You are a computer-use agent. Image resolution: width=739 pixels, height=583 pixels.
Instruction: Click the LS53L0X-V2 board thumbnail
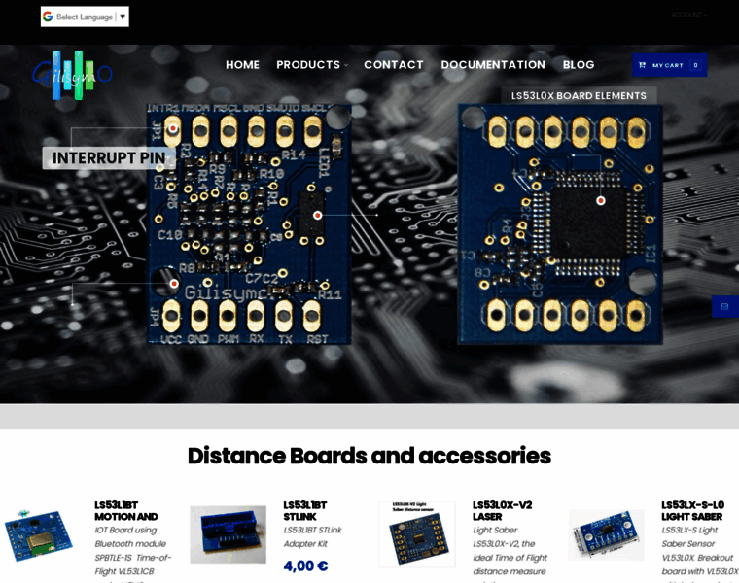(417, 534)
